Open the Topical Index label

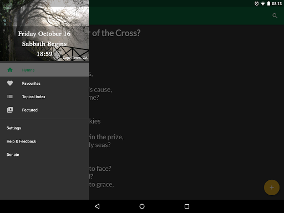pyautogui.click(x=34, y=97)
